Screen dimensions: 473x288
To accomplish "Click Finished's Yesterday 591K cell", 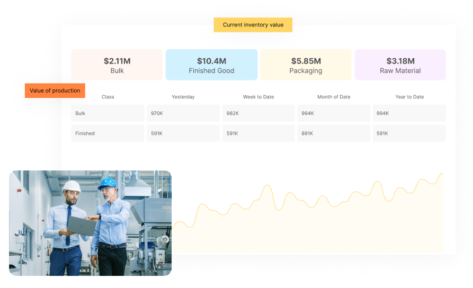I will (x=183, y=133).
